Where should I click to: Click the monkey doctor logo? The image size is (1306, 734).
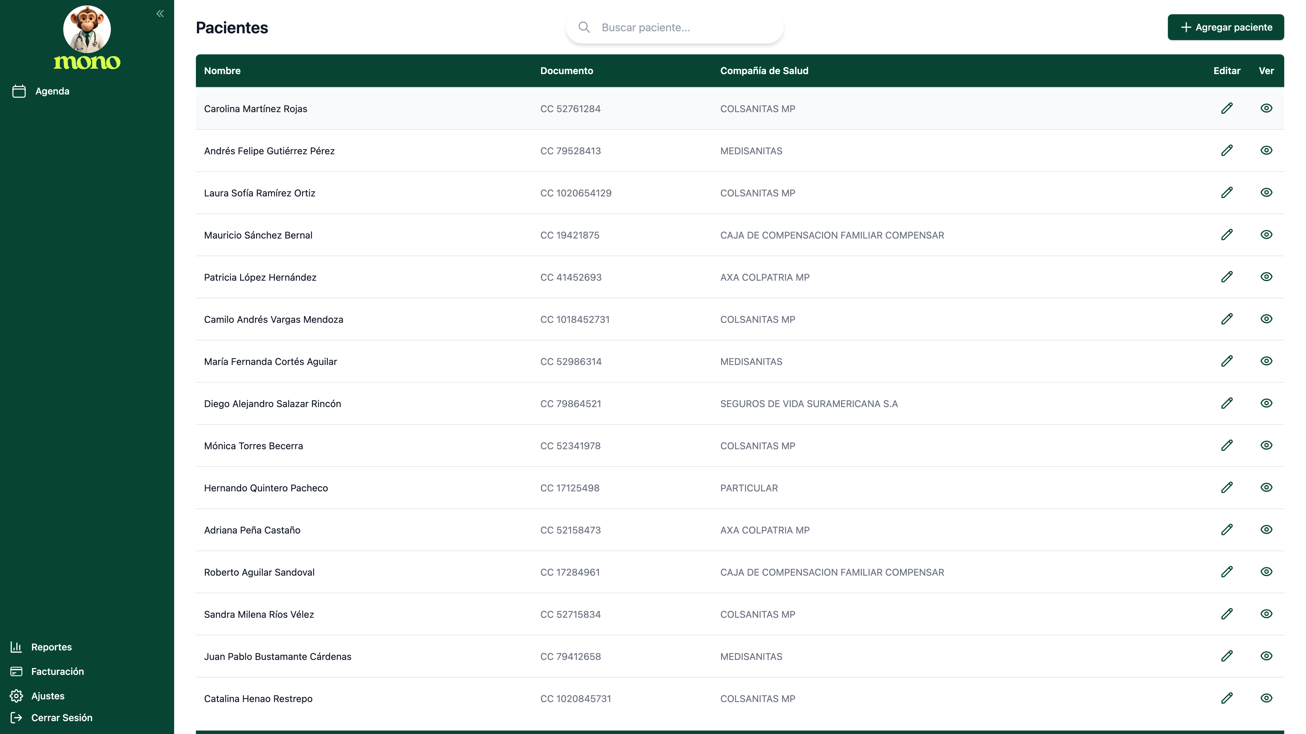pyautogui.click(x=87, y=29)
